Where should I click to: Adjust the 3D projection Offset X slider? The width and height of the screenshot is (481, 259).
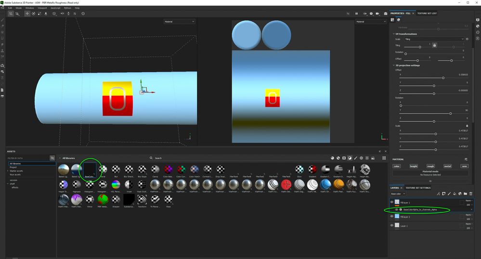[443, 78]
